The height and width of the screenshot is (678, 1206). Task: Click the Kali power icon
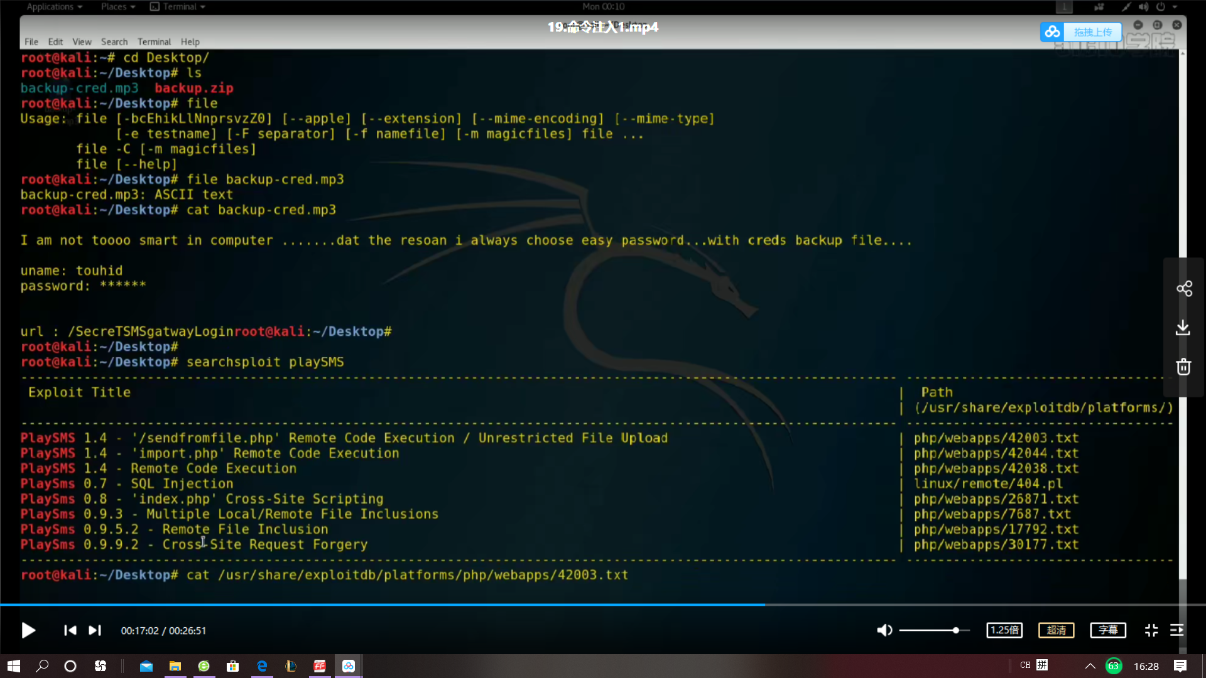click(1160, 7)
